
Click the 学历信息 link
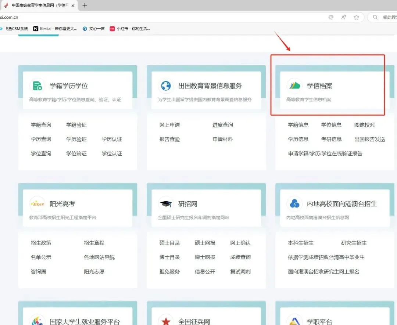tap(298, 139)
